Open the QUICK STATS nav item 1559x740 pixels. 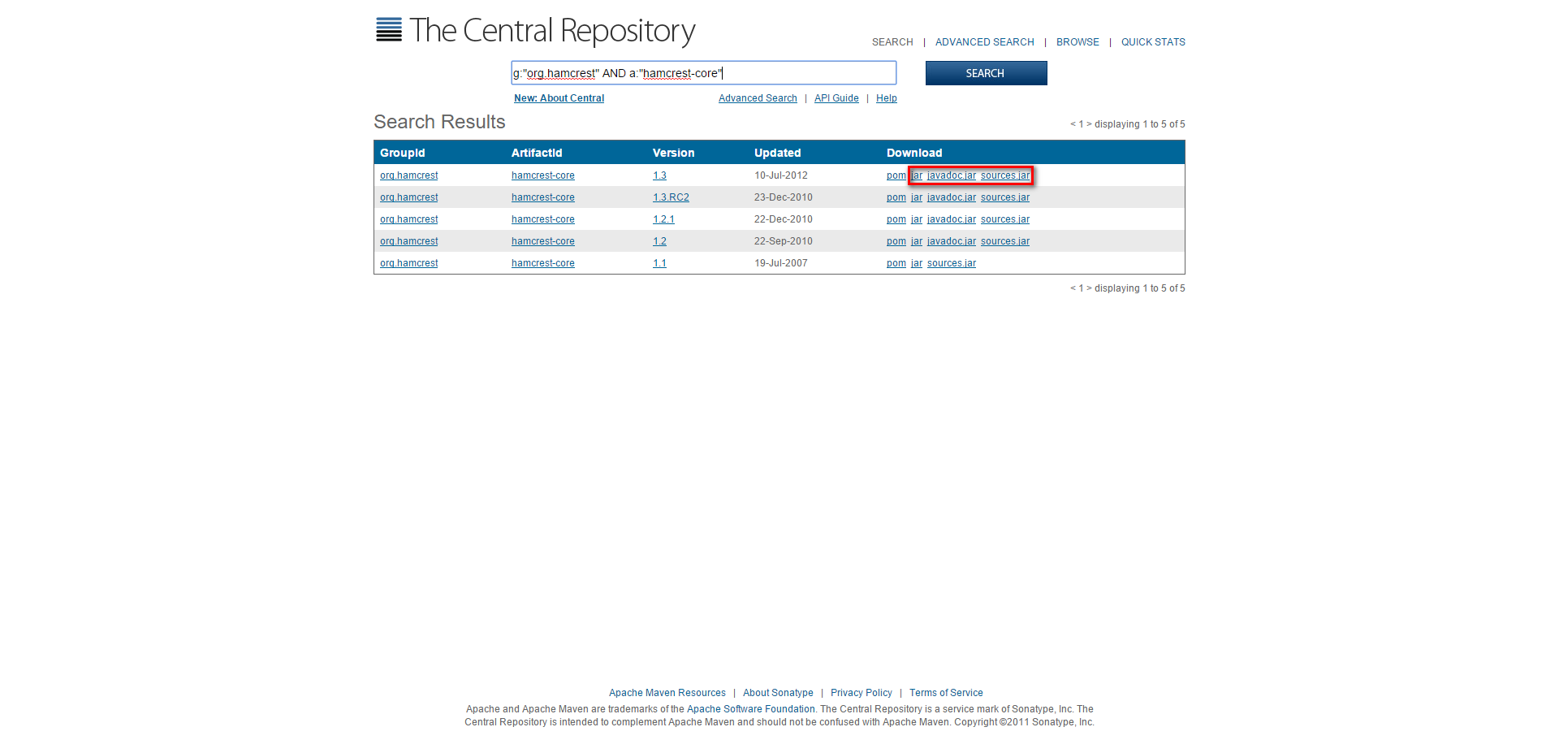(x=1153, y=42)
